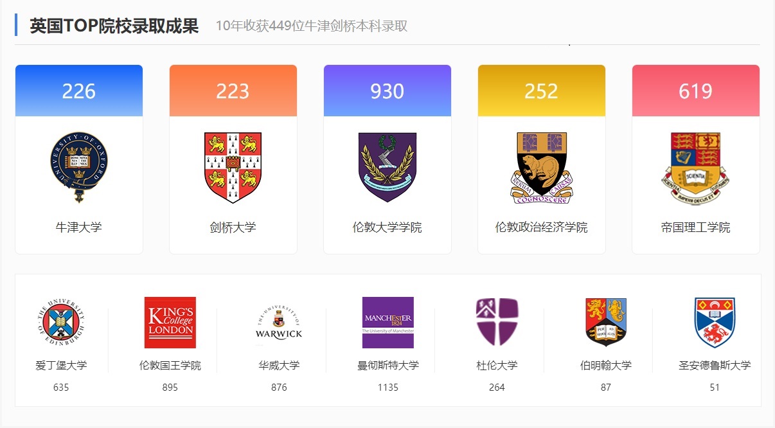Select the yellow 252 card header

[542, 91]
